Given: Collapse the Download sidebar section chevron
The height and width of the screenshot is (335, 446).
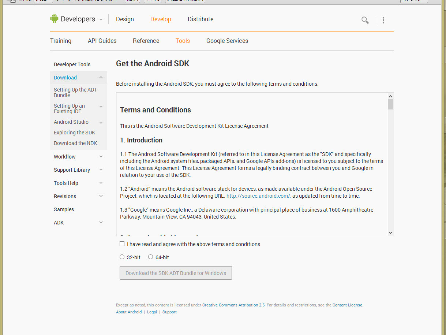Looking at the screenshot, I should pyautogui.click(x=101, y=77).
